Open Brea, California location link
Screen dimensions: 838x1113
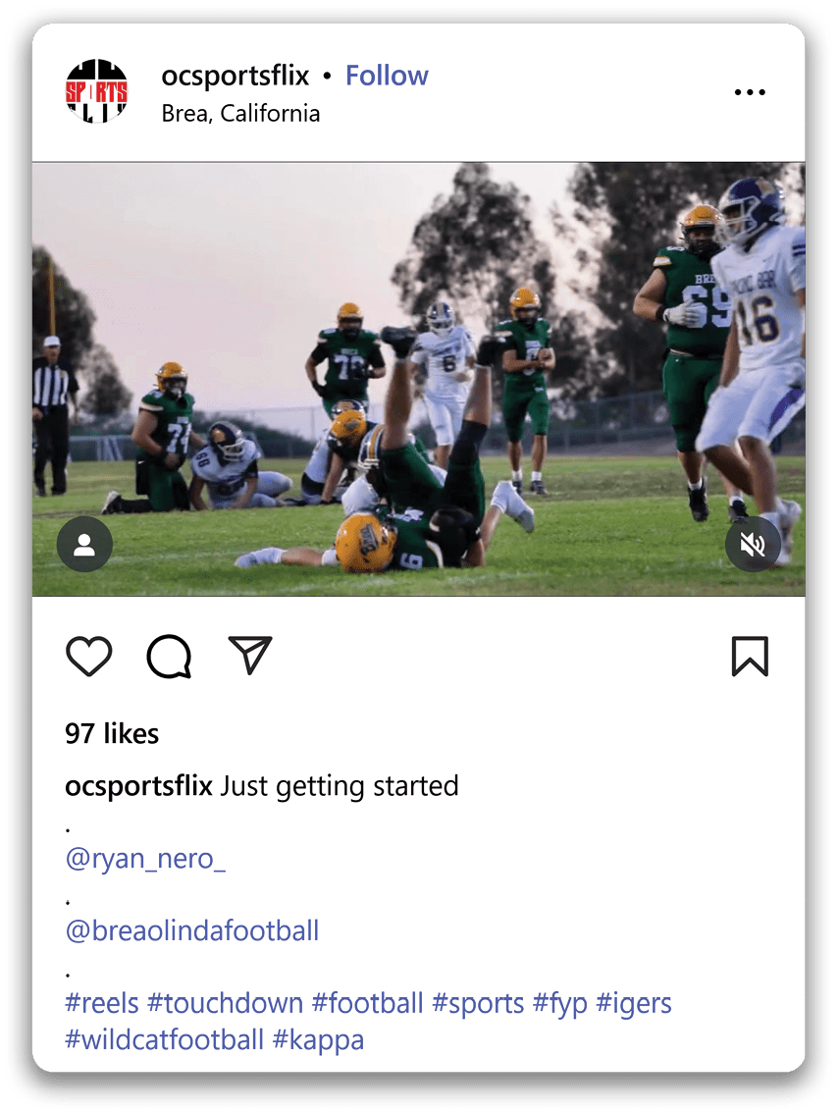[240, 113]
